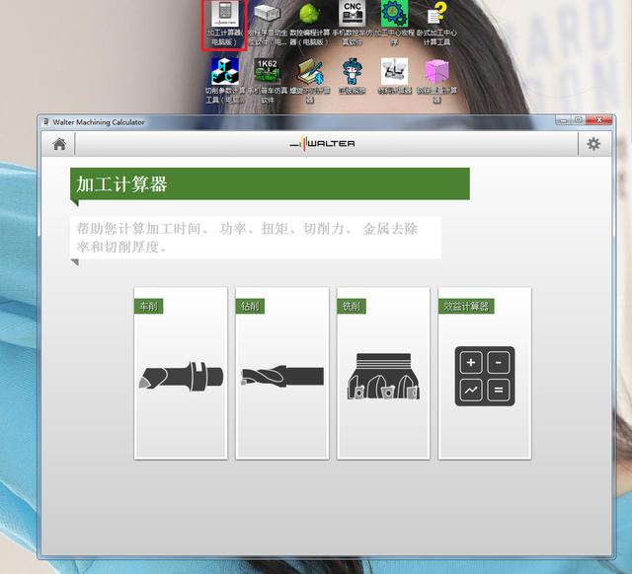Select the 加工计算器(电脑版) desktop icon
Image resolution: width=632 pixels, height=574 pixels.
tap(224, 24)
